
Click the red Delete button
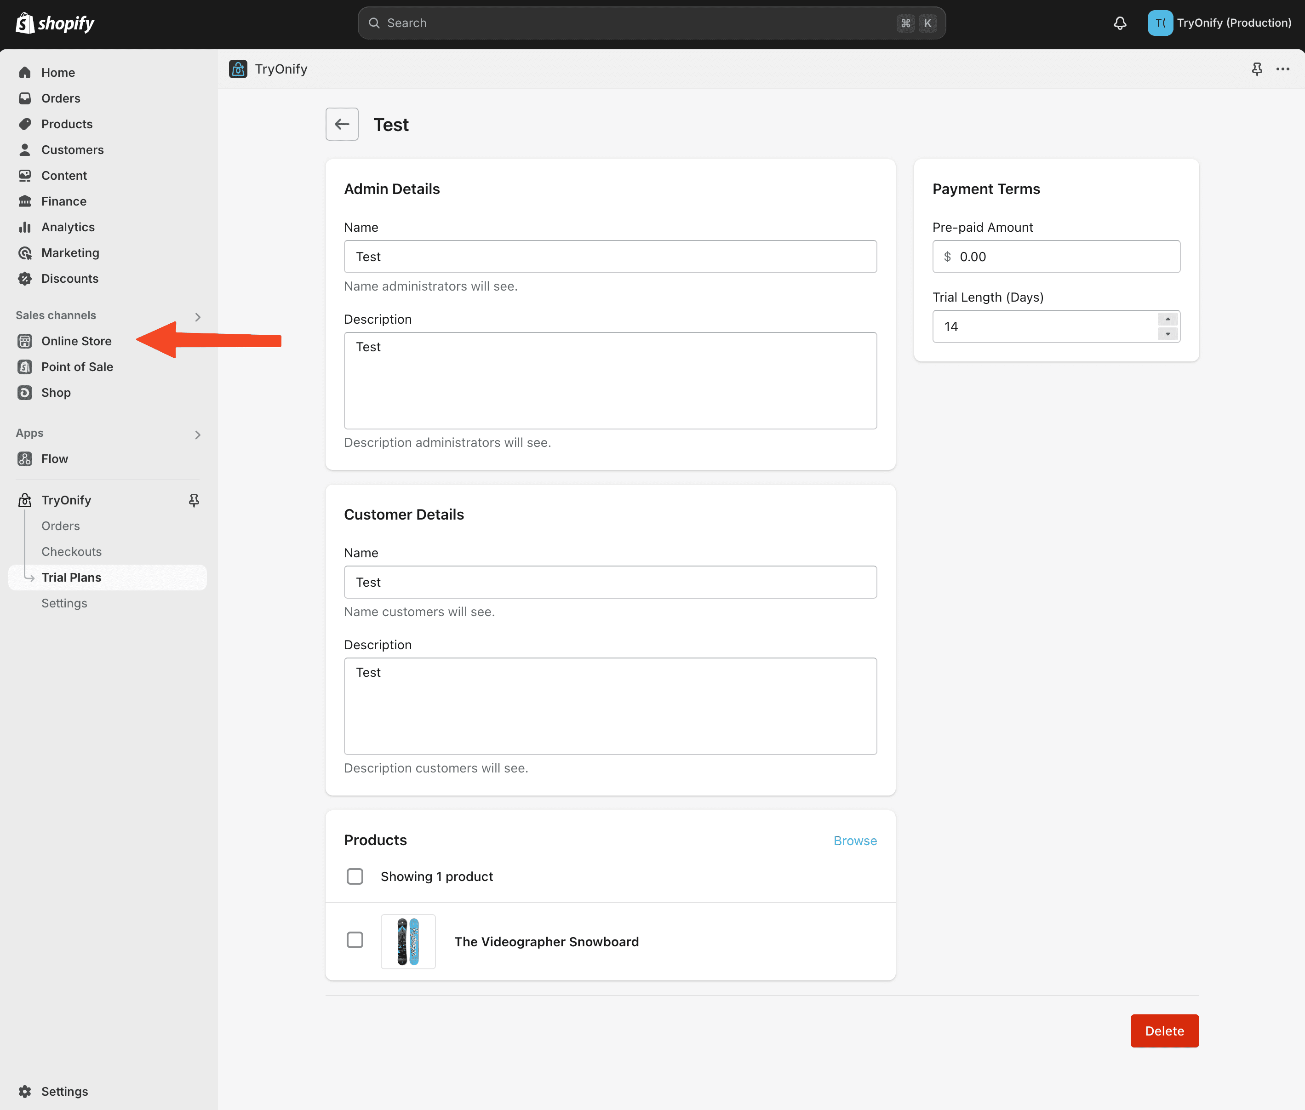(x=1164, y=1031)
